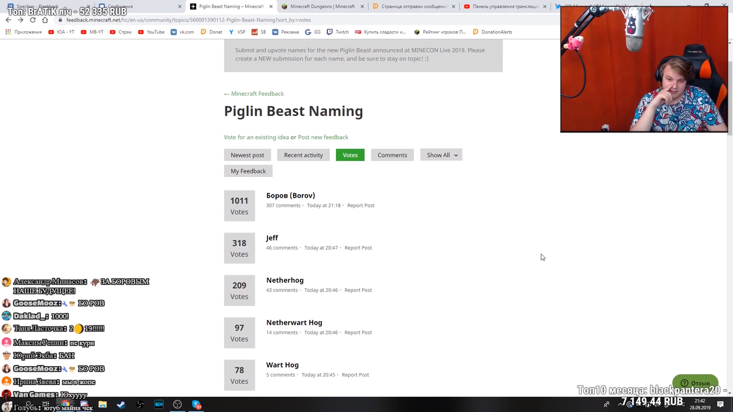Sort posts by Newest post

pos(247,155)
